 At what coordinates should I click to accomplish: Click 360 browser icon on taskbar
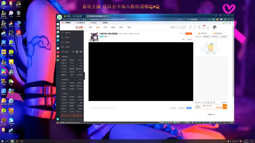click(12, 141)
